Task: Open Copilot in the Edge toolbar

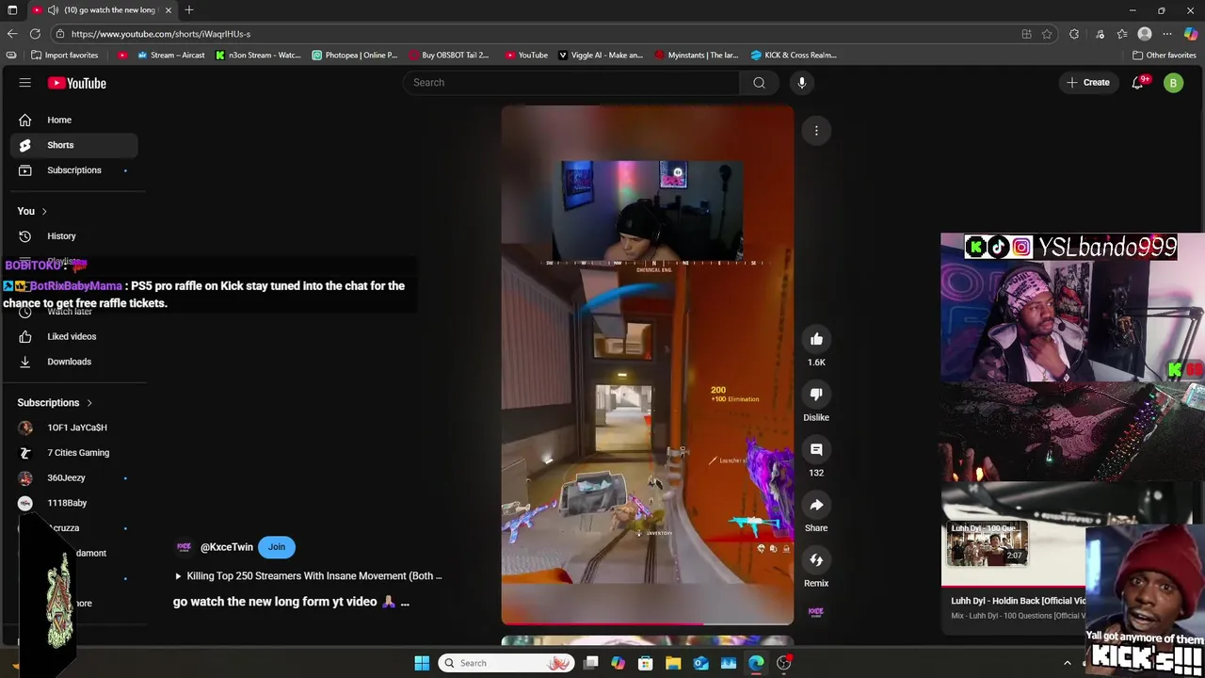Action: (1191, 34)
